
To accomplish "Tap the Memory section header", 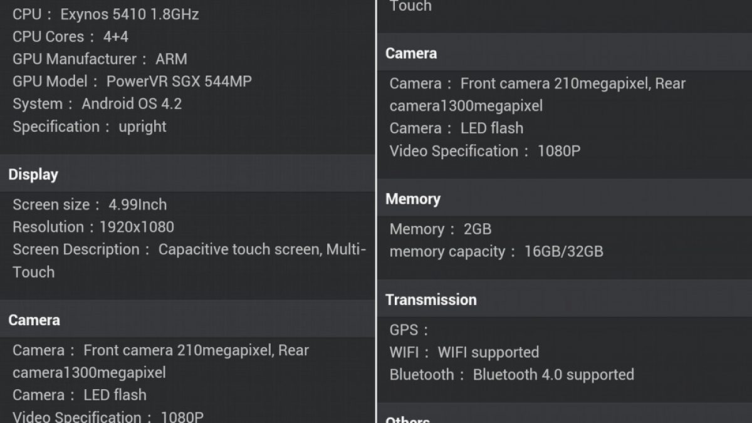I will pos(413,199).
